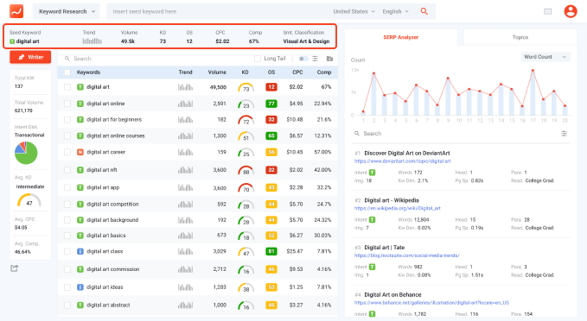Click the trend chart icon for digital art app
The width and height of the screenshot is (587, 321).
(x=185, y=187)
